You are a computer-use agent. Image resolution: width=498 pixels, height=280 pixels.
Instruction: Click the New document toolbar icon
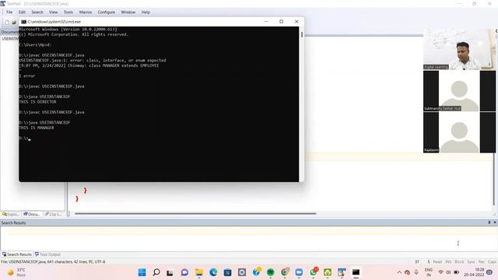(x=7, y=23)
